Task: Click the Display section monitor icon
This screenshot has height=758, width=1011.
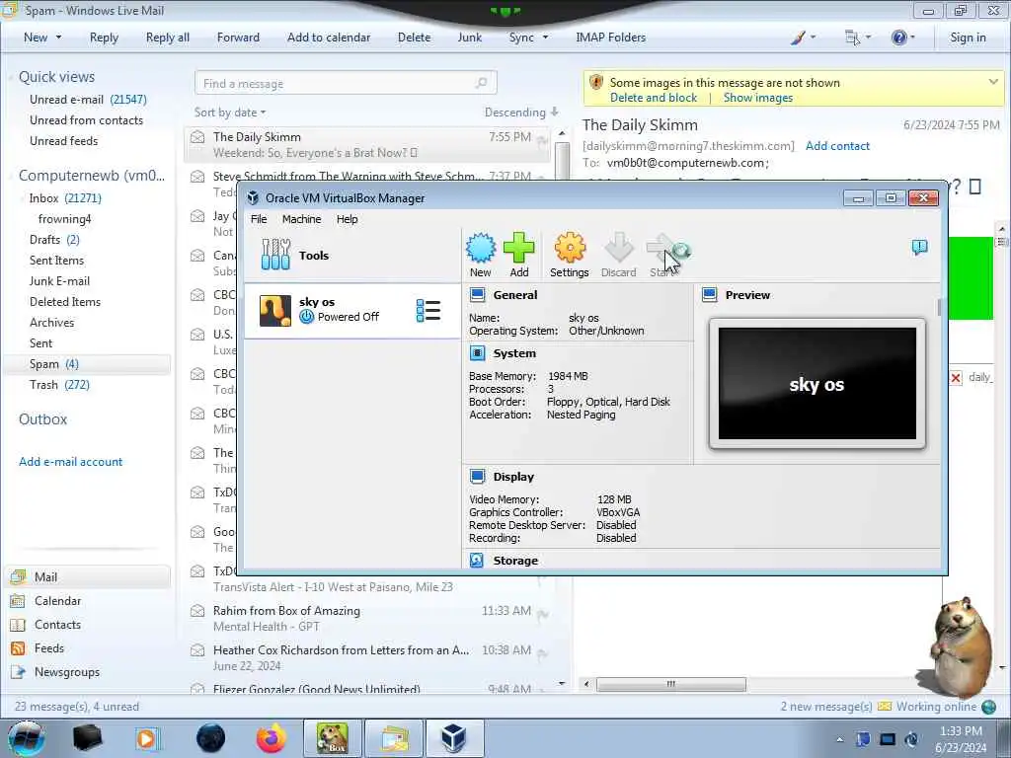Action: click(x=477, y=477)
